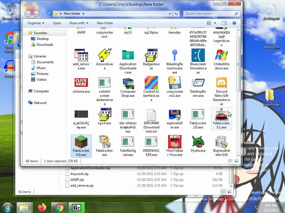Select BluescreenSimulator.exe icon
Image resolution: width=285 pixels, height=213 pixels.
click(198, 55)
